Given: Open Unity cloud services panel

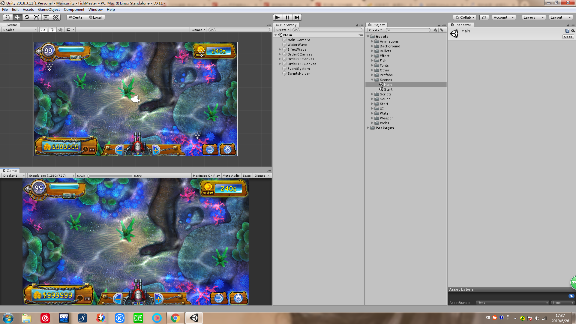Looking at the screenshot, I should (484, 17).
